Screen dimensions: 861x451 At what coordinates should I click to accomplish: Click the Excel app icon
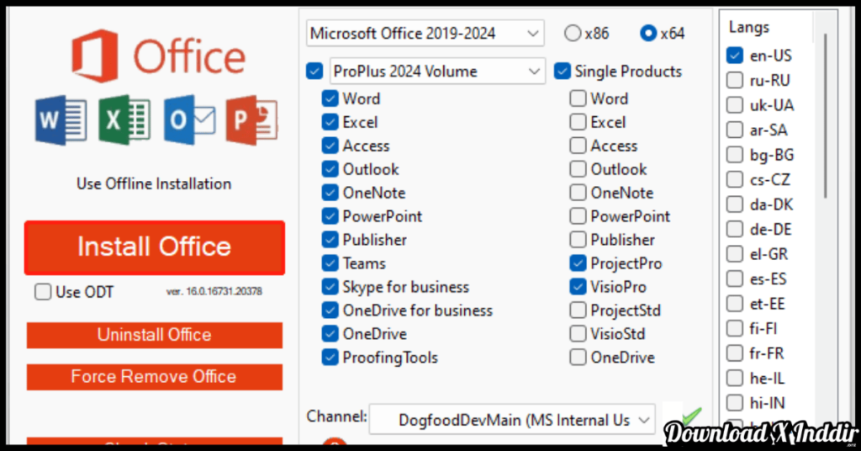point(124,120)
